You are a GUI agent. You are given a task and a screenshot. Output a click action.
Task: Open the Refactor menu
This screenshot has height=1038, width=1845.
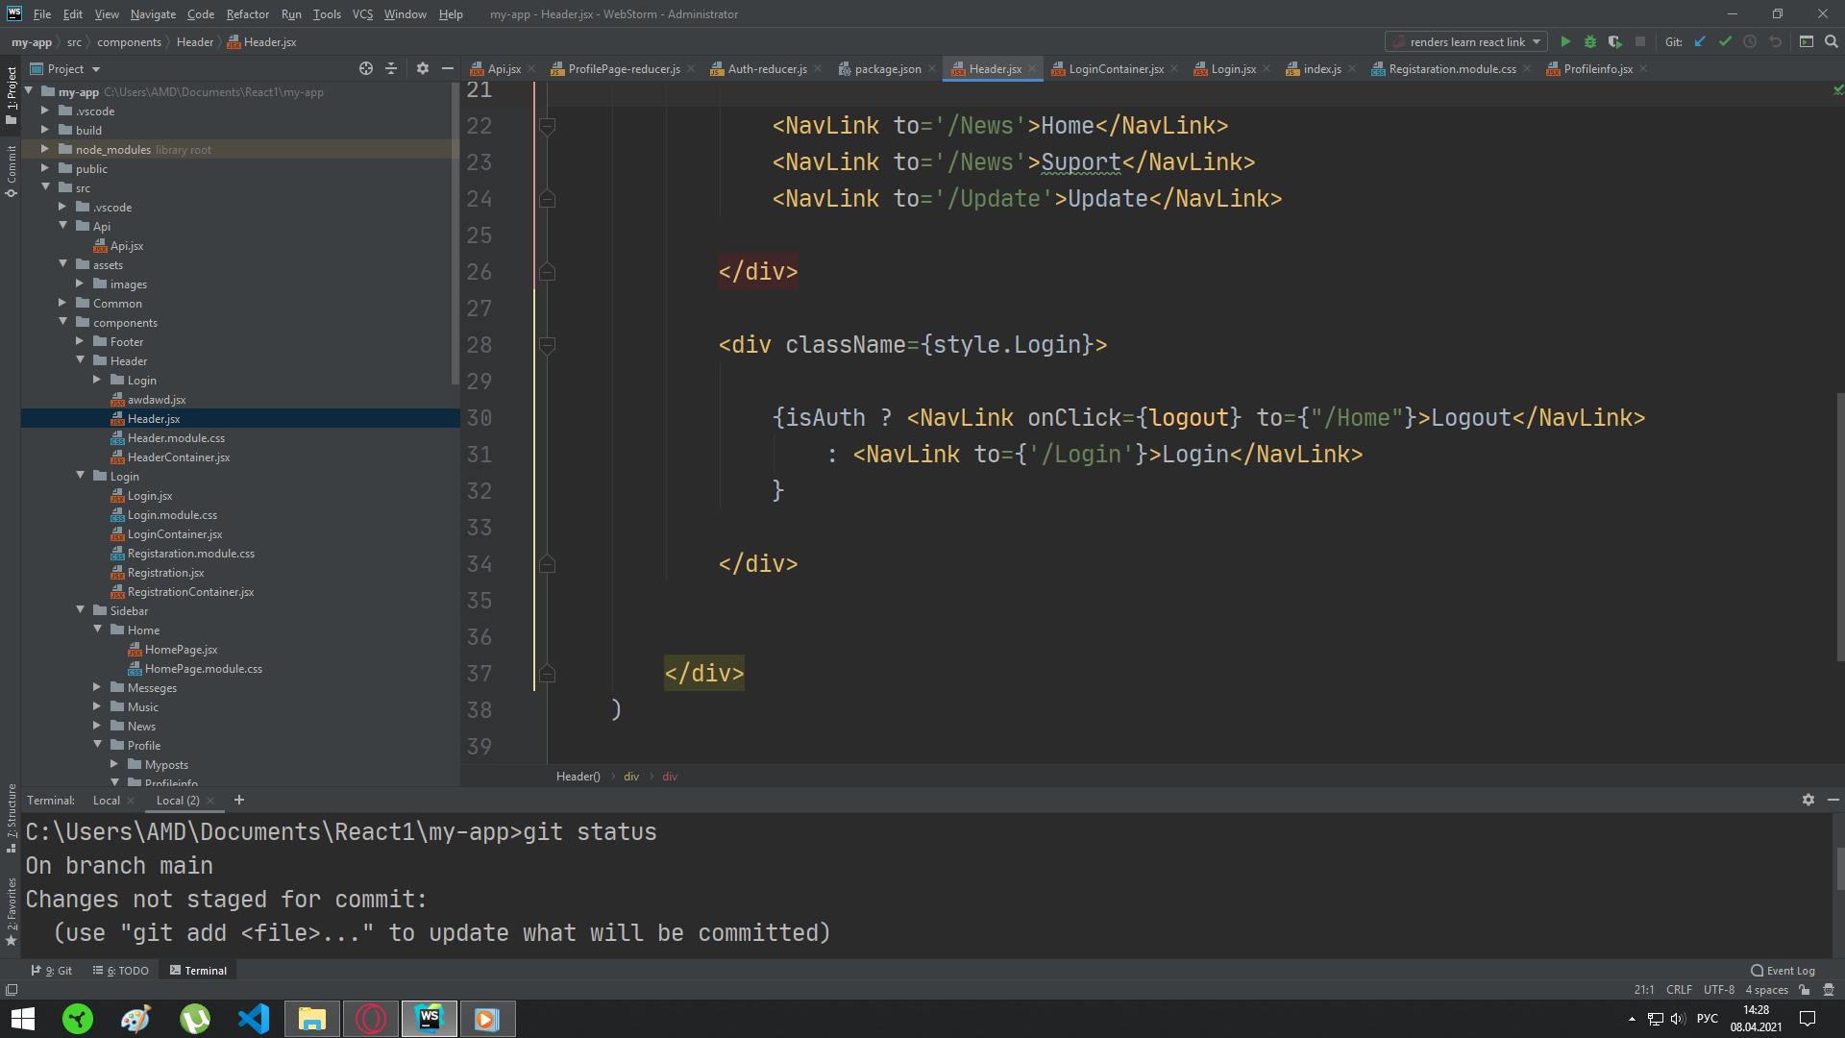click(247, 14)
